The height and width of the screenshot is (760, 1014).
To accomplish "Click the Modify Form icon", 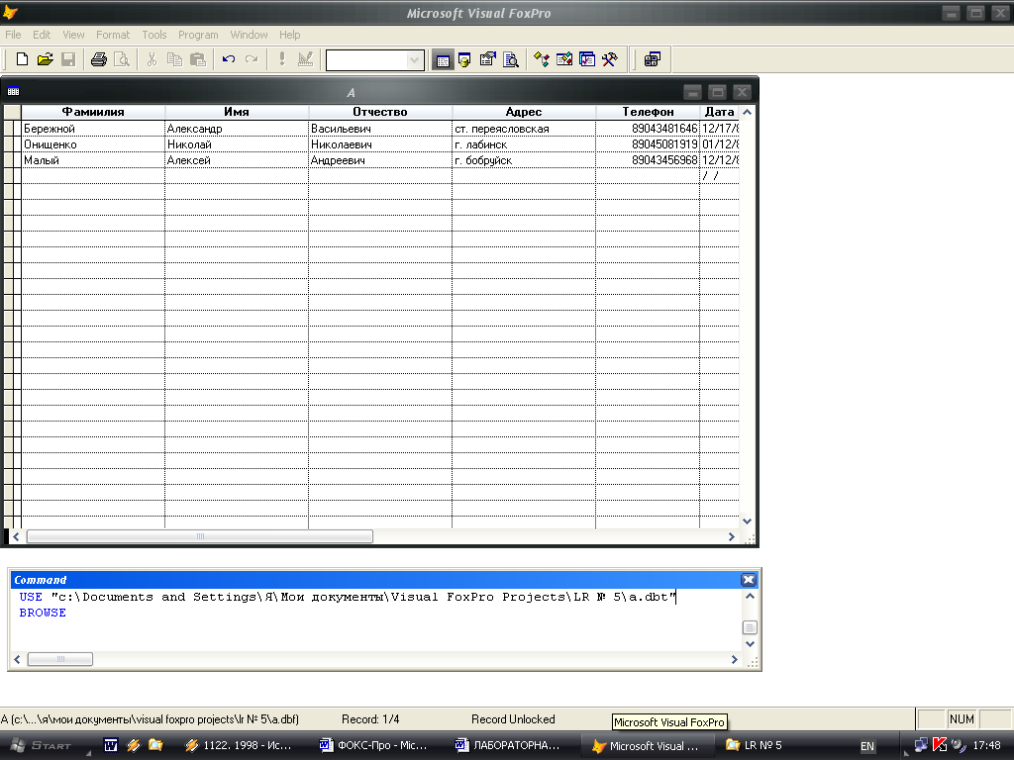I will (x=305, y=59).
